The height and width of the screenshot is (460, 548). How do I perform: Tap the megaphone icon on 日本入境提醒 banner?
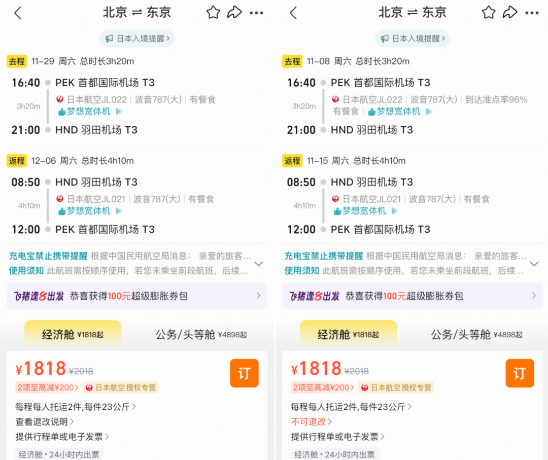point(109,38)
